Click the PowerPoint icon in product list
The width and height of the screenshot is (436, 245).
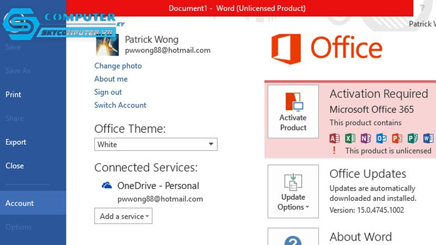click(x=397, y=138)
